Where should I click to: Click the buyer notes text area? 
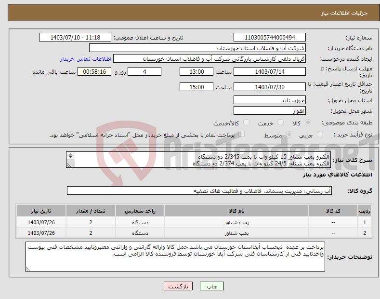click(x=175, y=256)
